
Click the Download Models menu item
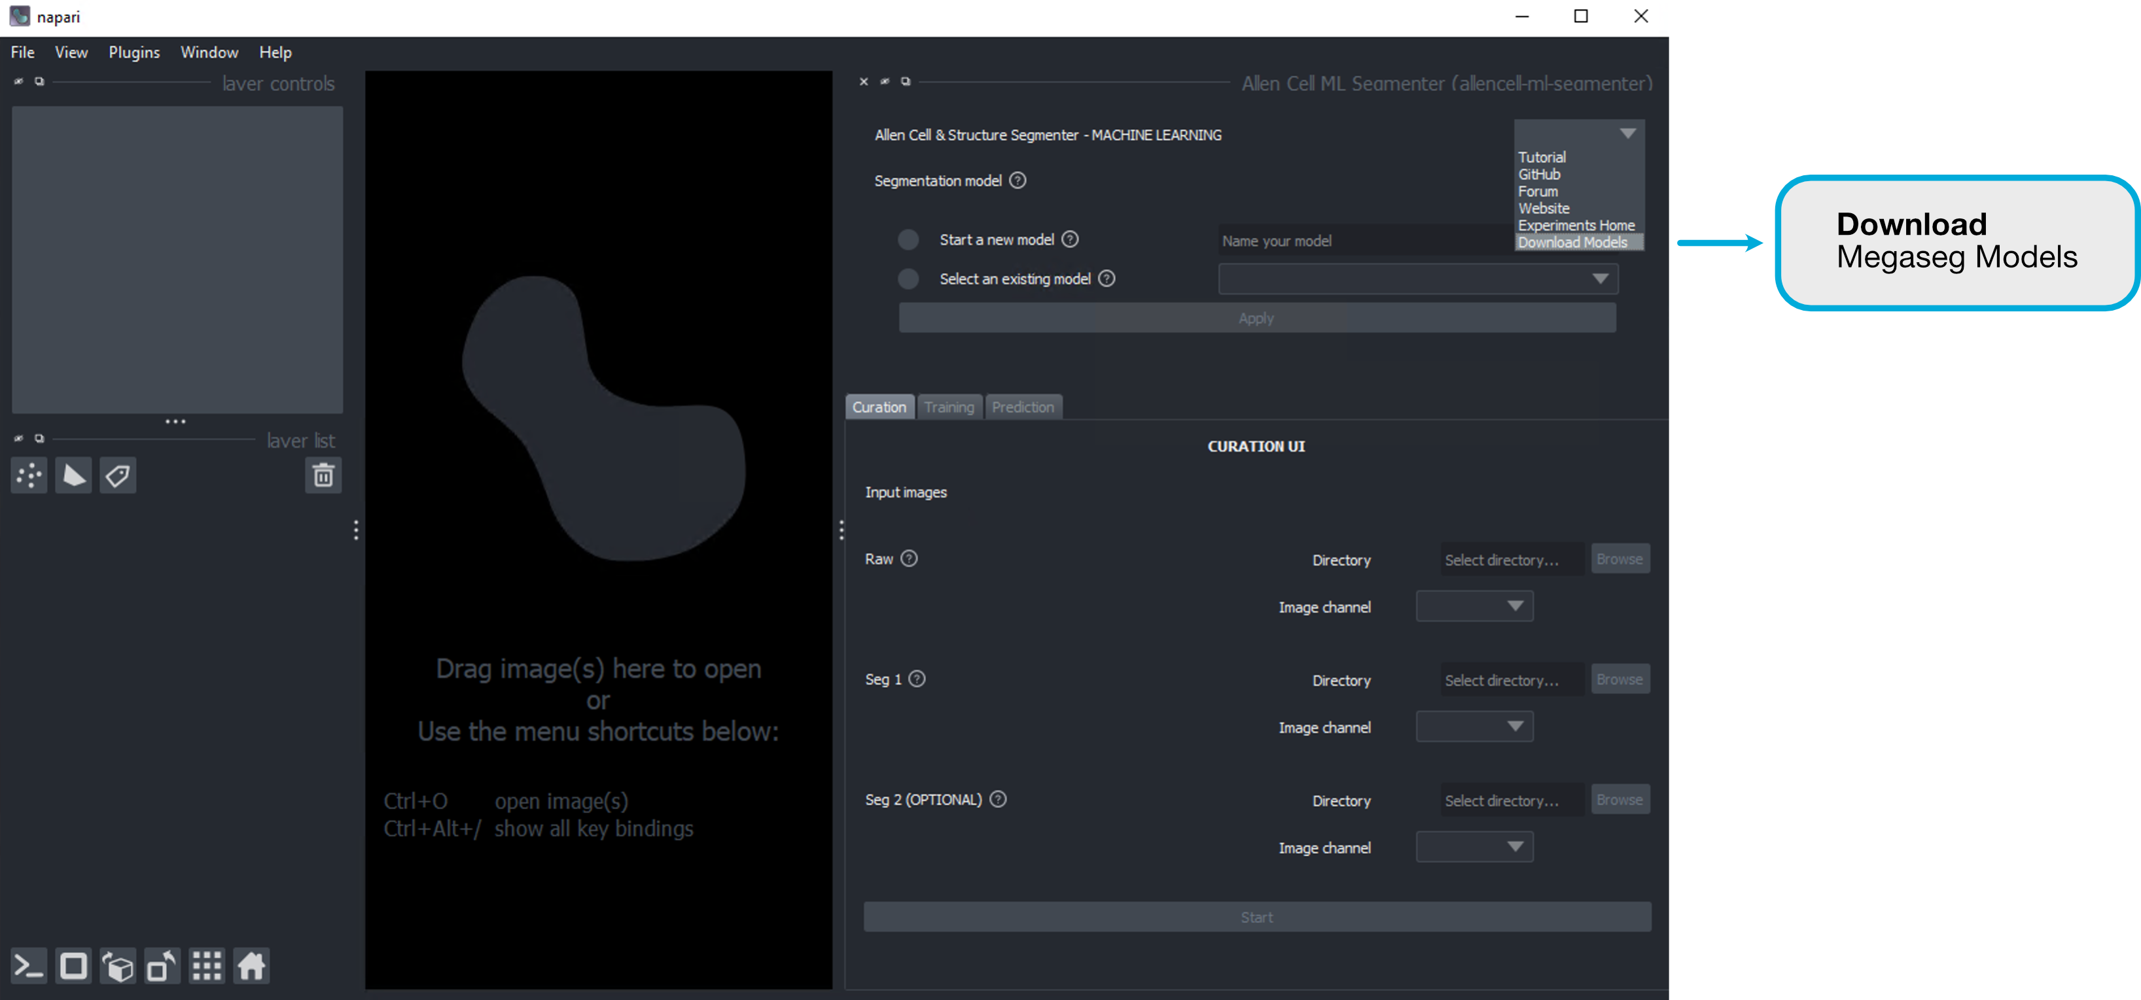tap(1573, 241)
